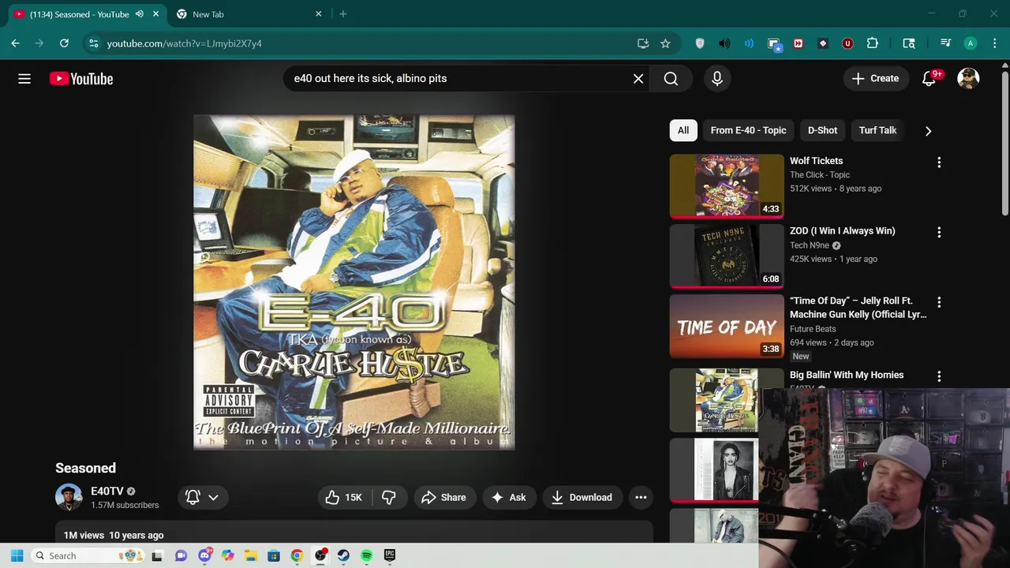Image resolution: width=1010 pixels, height=568 pixels.
Task: Open ZOD (I Win I Always Win) title
Action: tap(842, 231)
